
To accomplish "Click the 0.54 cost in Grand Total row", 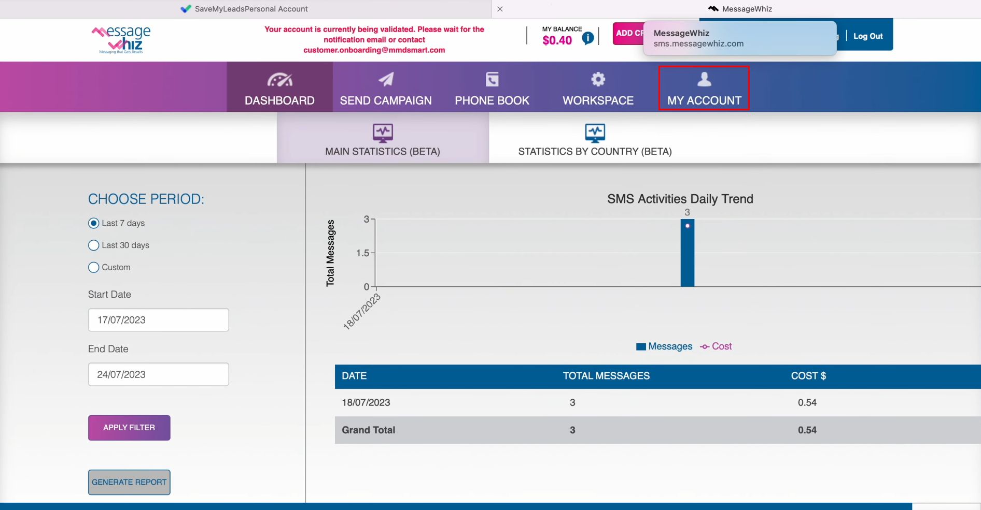I will 807,430.
